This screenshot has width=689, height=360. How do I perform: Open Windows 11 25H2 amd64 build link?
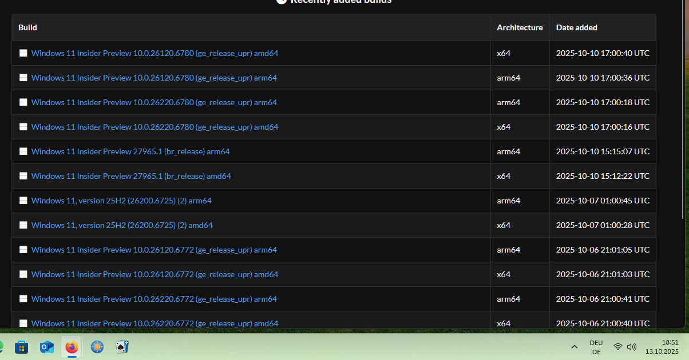[122, 225]
